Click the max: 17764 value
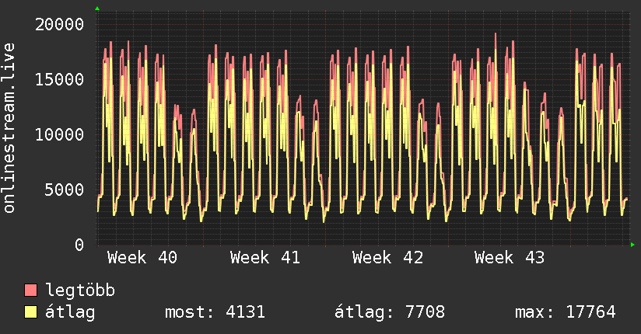The height and width of the screenshot is (334, 641). [565, 312]
